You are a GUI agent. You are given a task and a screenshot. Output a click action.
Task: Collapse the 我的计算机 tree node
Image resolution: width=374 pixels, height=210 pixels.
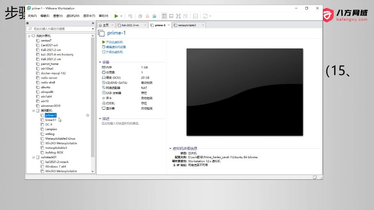29,36
